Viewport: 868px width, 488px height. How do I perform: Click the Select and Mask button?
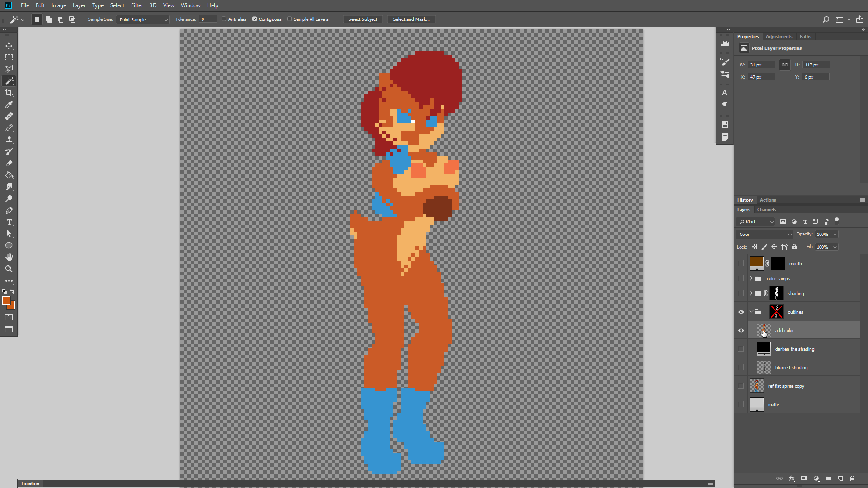[411, 19]
